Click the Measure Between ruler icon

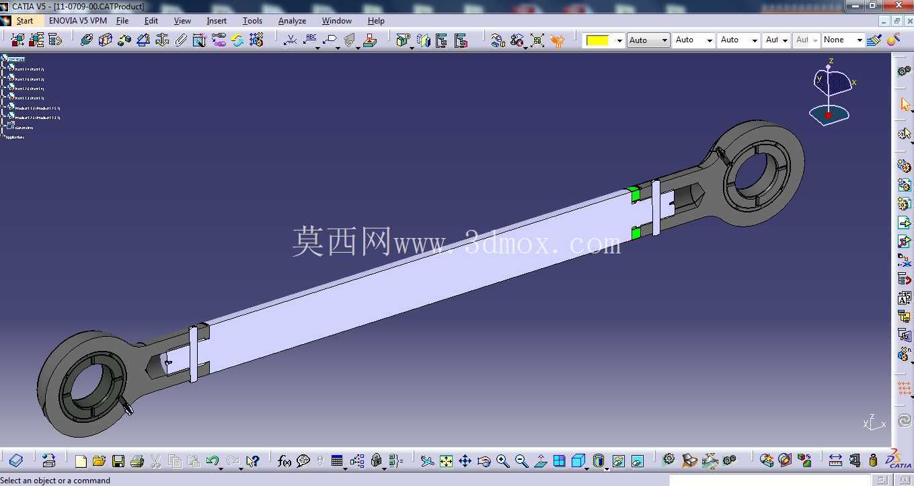(835, 461)
